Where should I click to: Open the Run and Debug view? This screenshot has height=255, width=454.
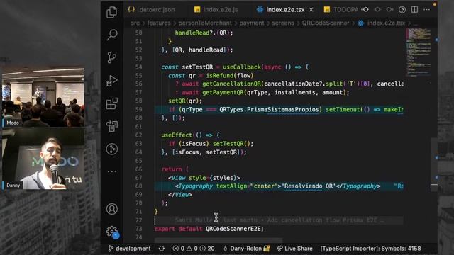click(112, 81)
